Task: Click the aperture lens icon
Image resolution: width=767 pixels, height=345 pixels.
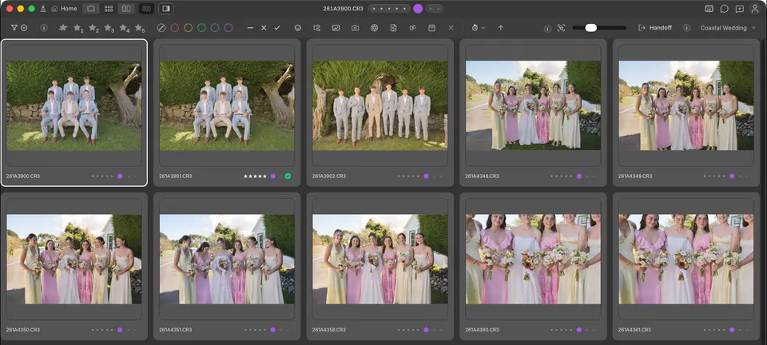Action: (x=374, y=28)
